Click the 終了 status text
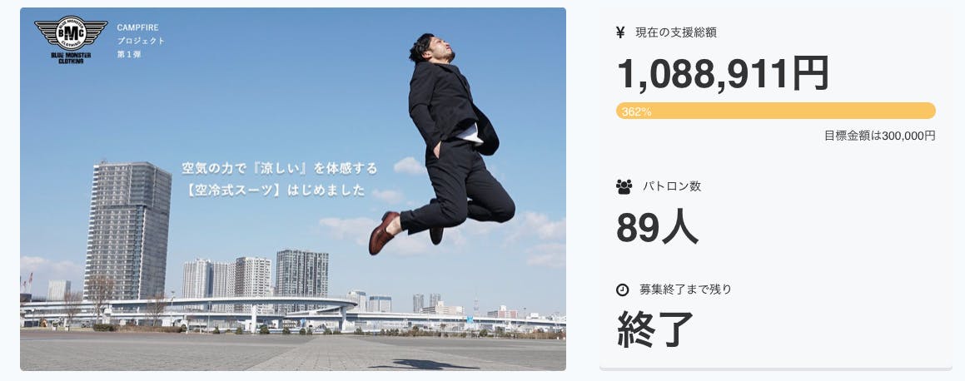Image resolution: width=965 pixels, height=381 pixels. click(x=654, y=329)
